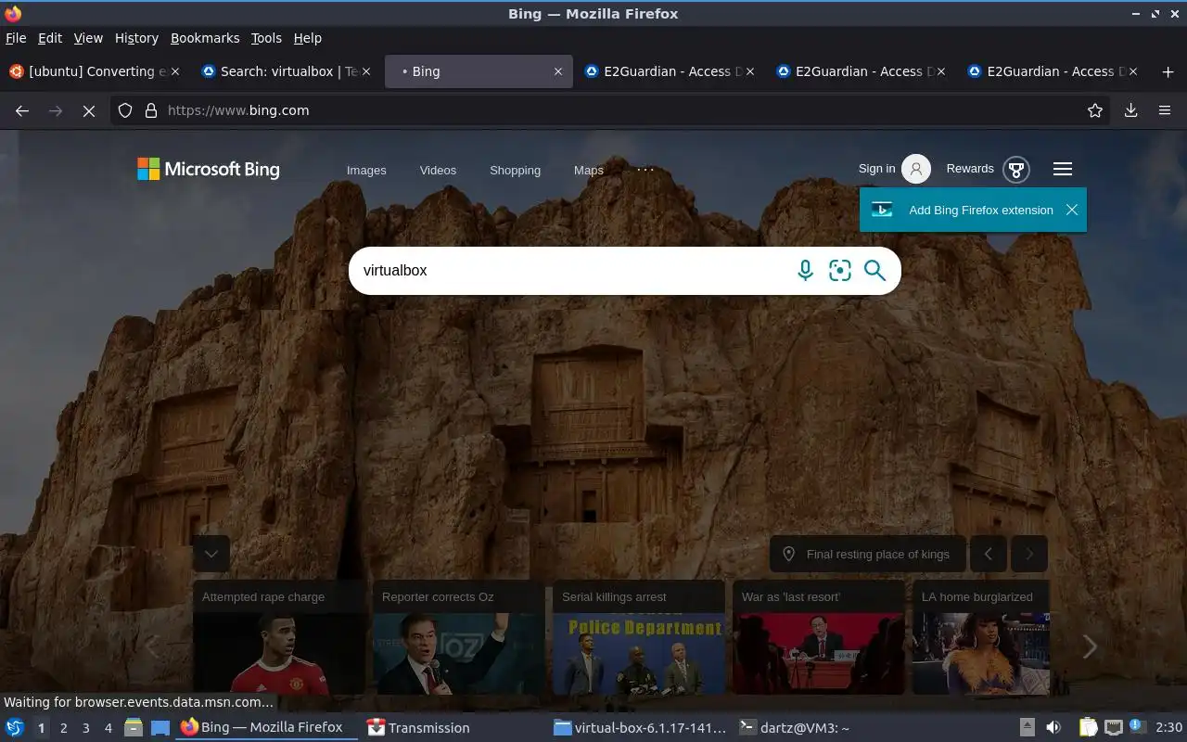Open the Edit menu
This screenshot has height=742, width=1187.
(50, 38)
